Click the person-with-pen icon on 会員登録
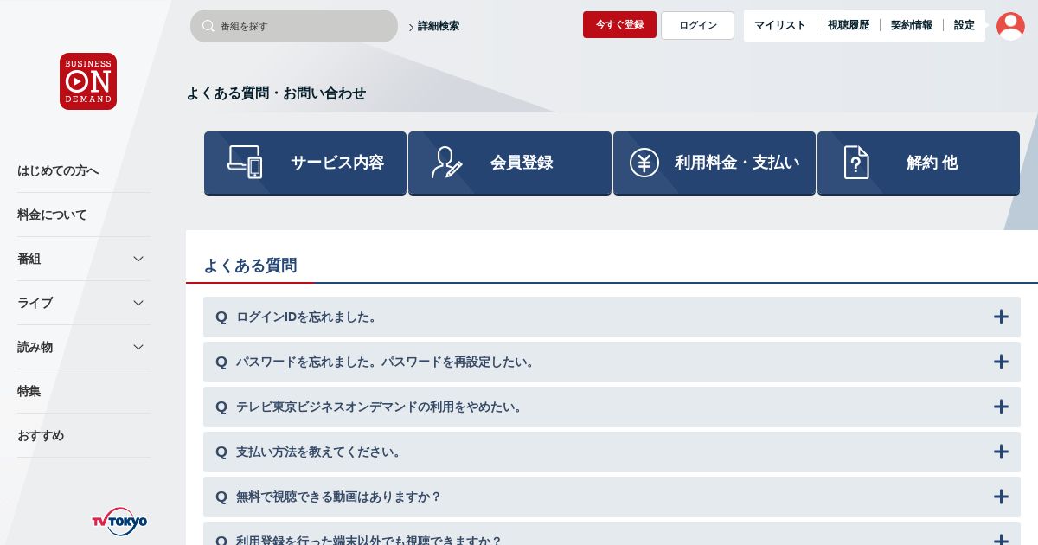Image resolution: width=1038 pixels, height=545 pixels. click(x=447, y=163)
